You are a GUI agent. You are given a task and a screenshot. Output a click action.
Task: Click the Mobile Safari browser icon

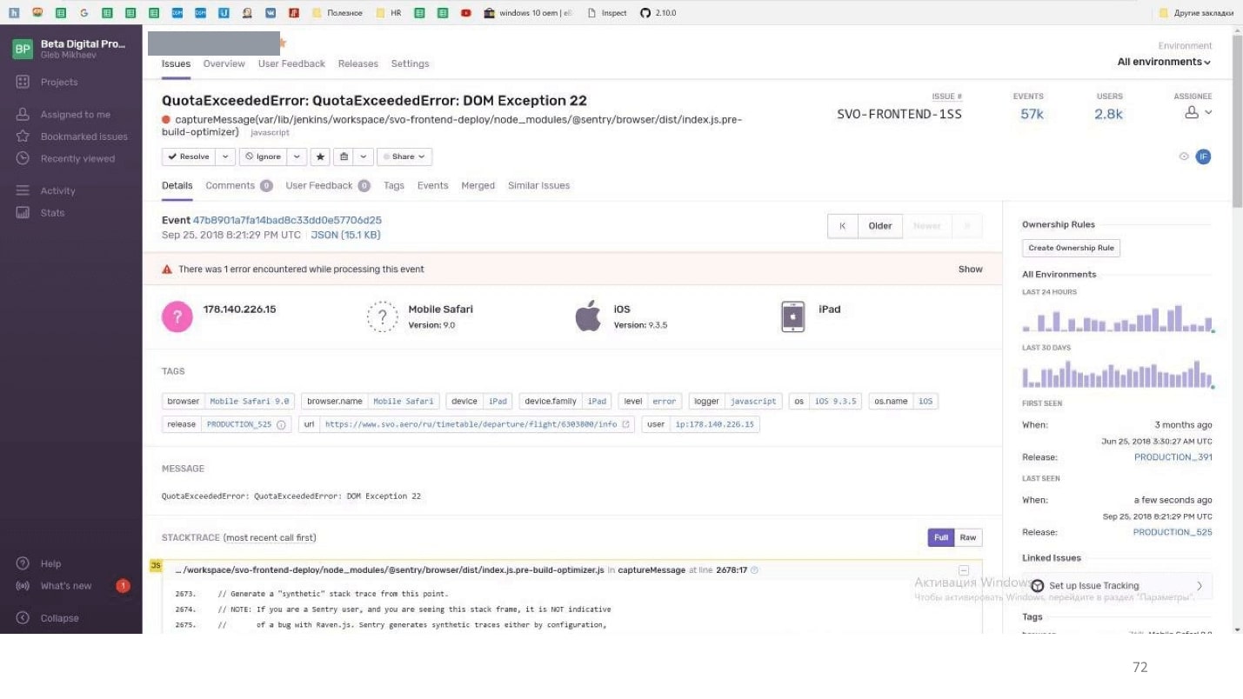[382, 316]
